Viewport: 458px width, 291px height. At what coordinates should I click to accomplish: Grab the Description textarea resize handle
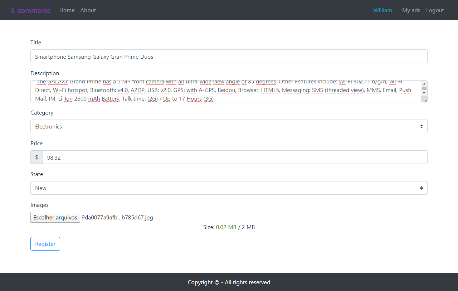pyautogui.click(x=425, y=100)
